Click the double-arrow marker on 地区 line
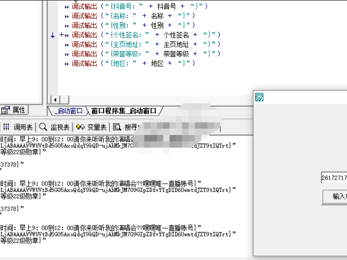 67,64
